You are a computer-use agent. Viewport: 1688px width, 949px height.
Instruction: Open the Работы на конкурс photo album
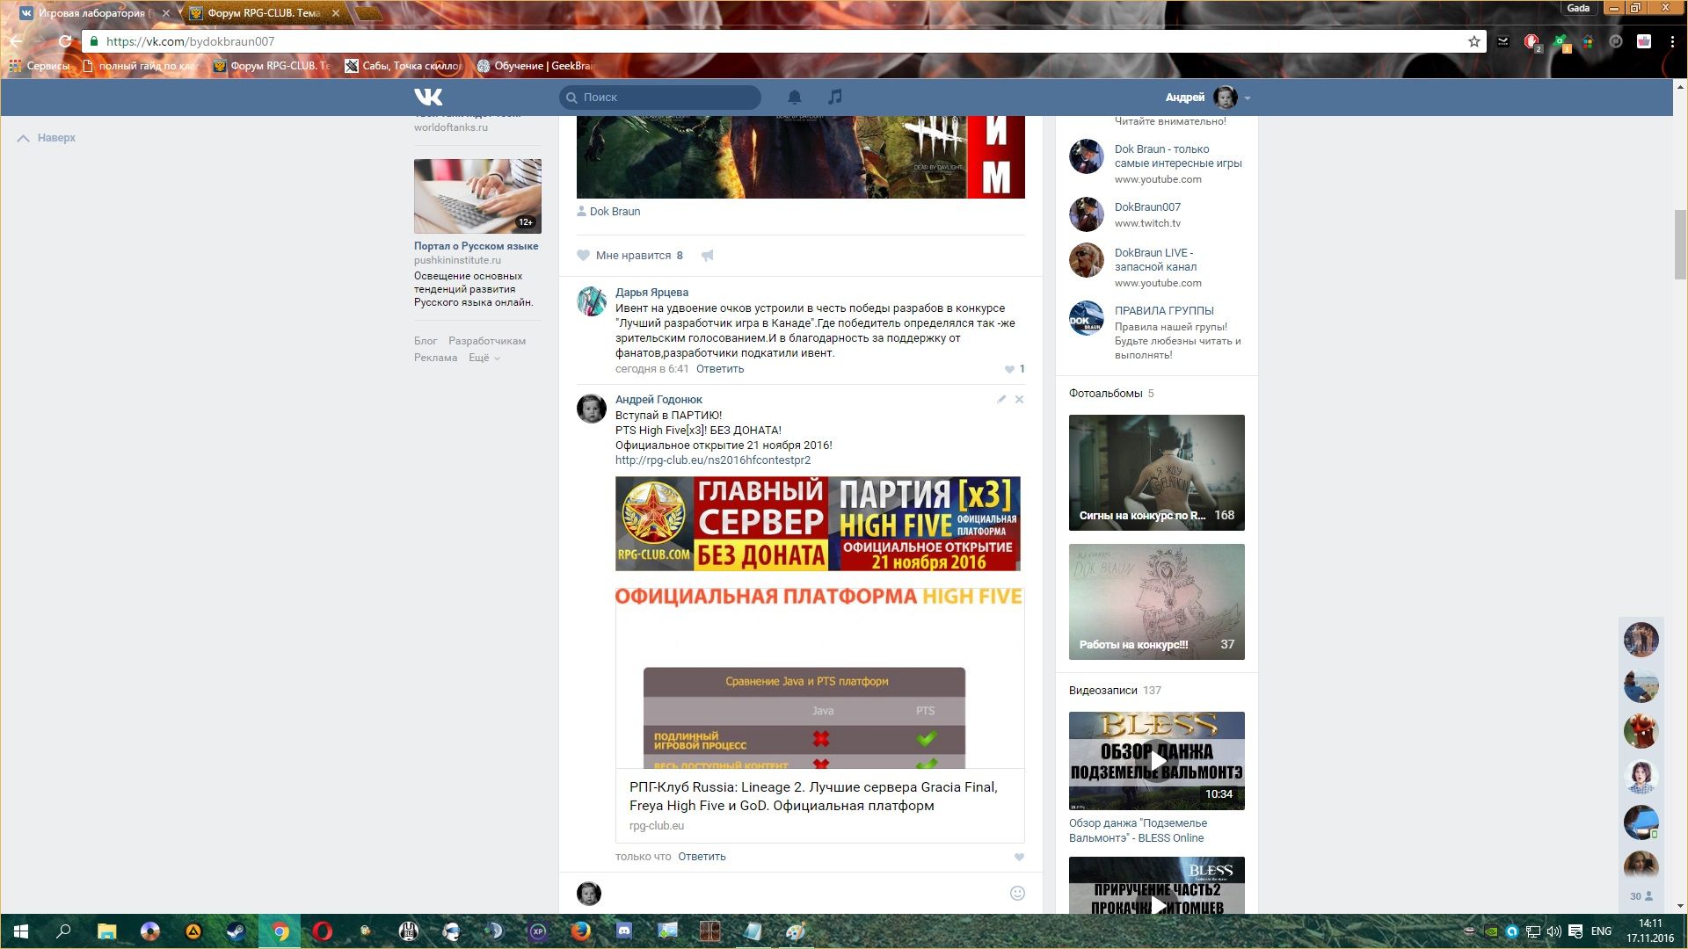pyautogui.click(x=1156, y=602)
